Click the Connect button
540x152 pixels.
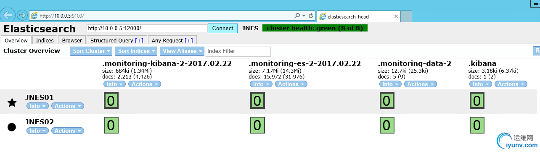point(222,29)
